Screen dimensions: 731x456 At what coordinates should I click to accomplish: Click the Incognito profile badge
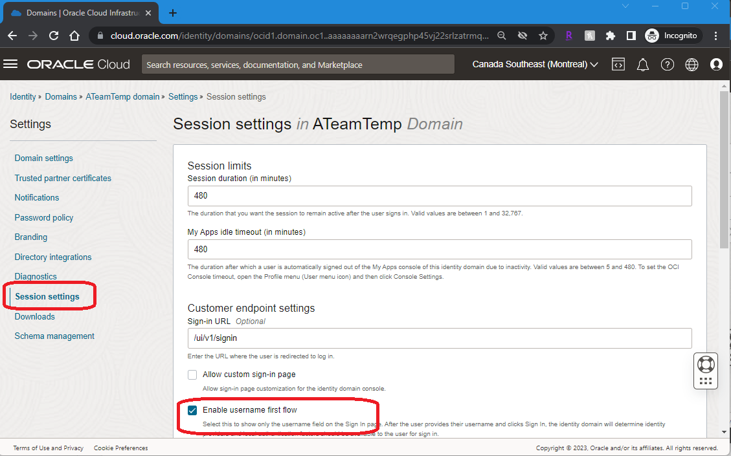672,36
